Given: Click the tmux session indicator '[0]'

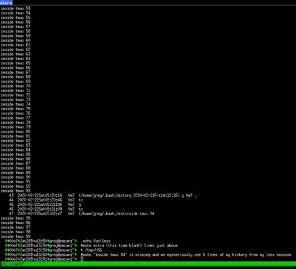Looking at the screenshot, I should coord(4,264).
